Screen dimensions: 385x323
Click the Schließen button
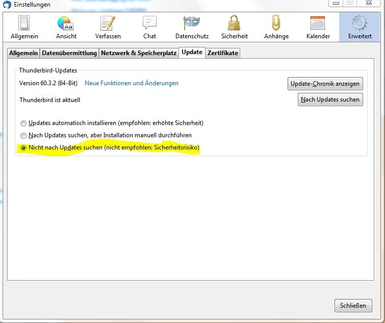pos(353,306)
